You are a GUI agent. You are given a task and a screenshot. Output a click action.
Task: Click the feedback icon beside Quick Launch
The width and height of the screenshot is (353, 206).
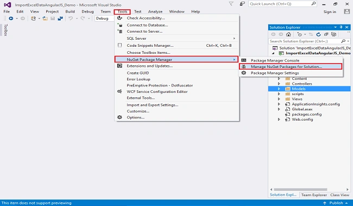click(242, 4)
